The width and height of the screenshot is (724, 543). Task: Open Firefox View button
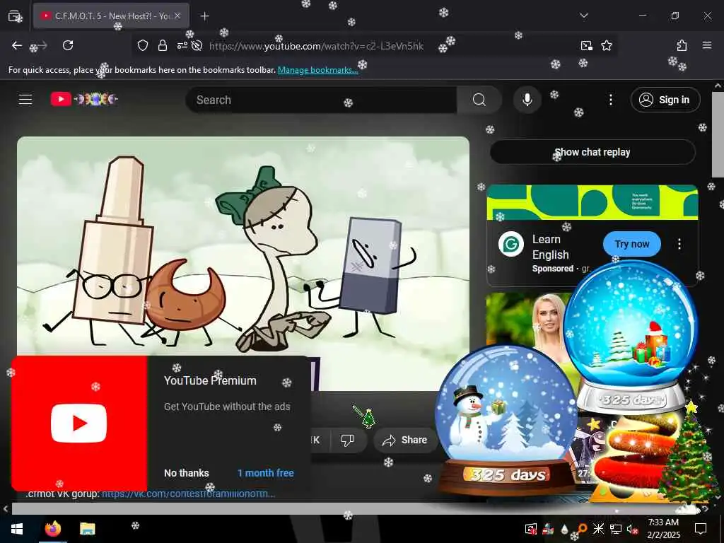(15, 16)
